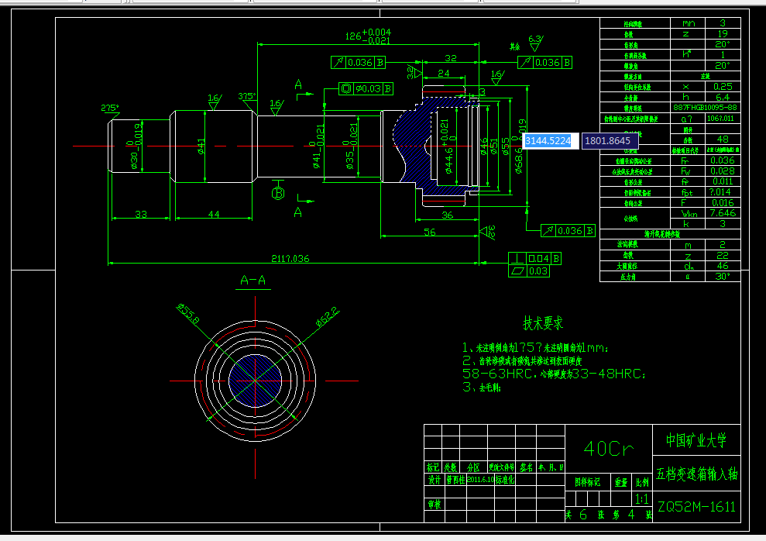
Task: Select the 56 length dimension text
Action: point(430,232)
